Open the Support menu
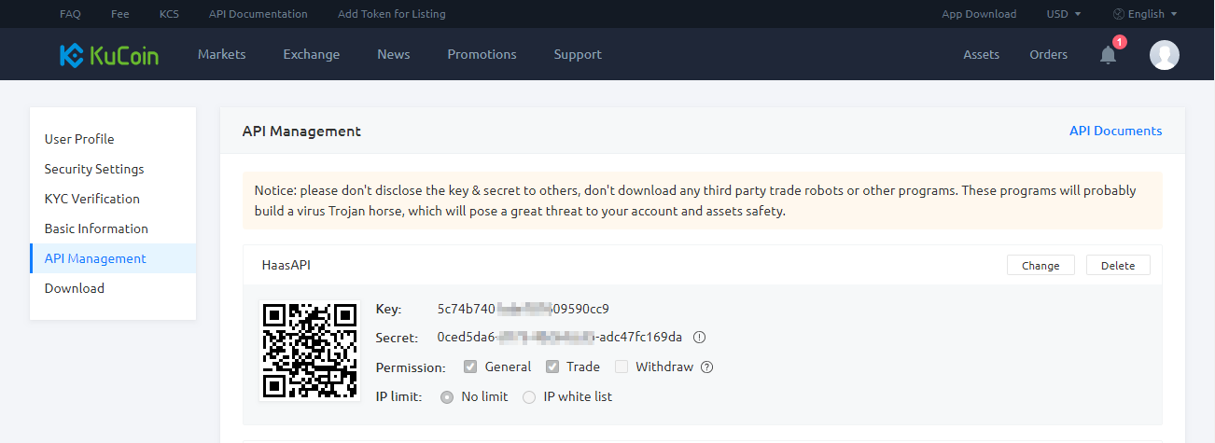Screen dimensions: 1215x443 (578, 54)
